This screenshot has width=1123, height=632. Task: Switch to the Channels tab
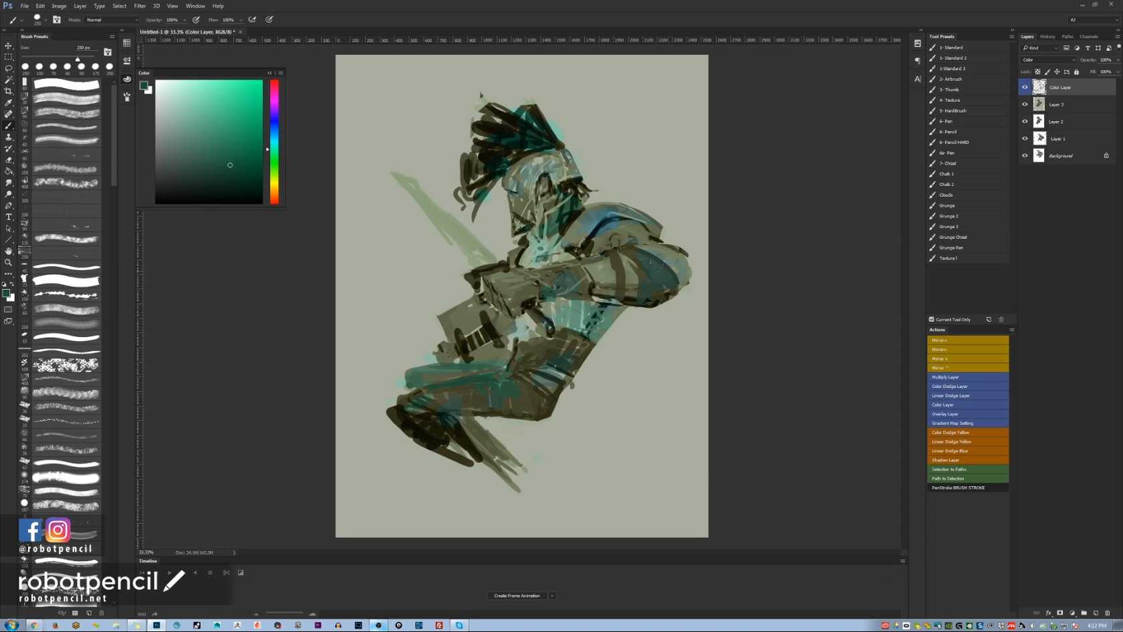point(1089,37)
